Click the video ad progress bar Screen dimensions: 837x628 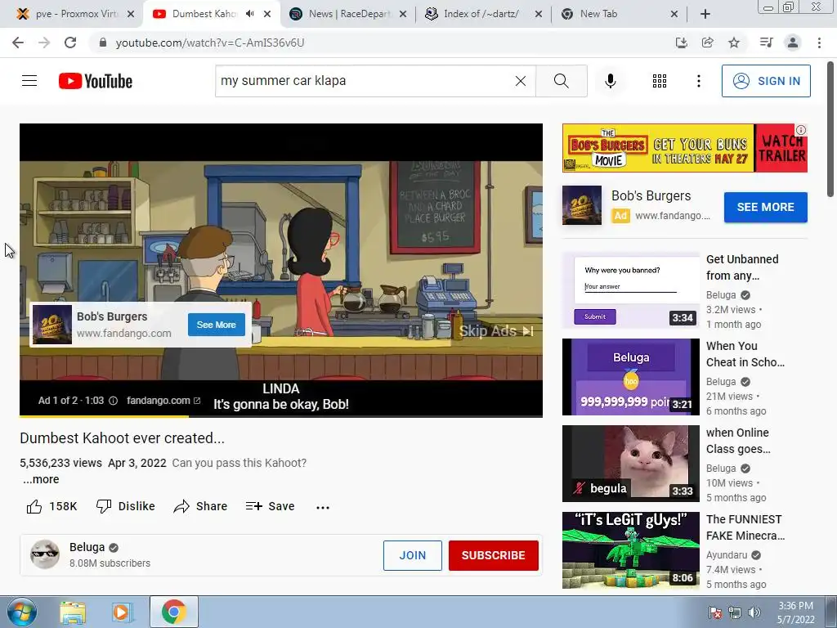[281, 415]
